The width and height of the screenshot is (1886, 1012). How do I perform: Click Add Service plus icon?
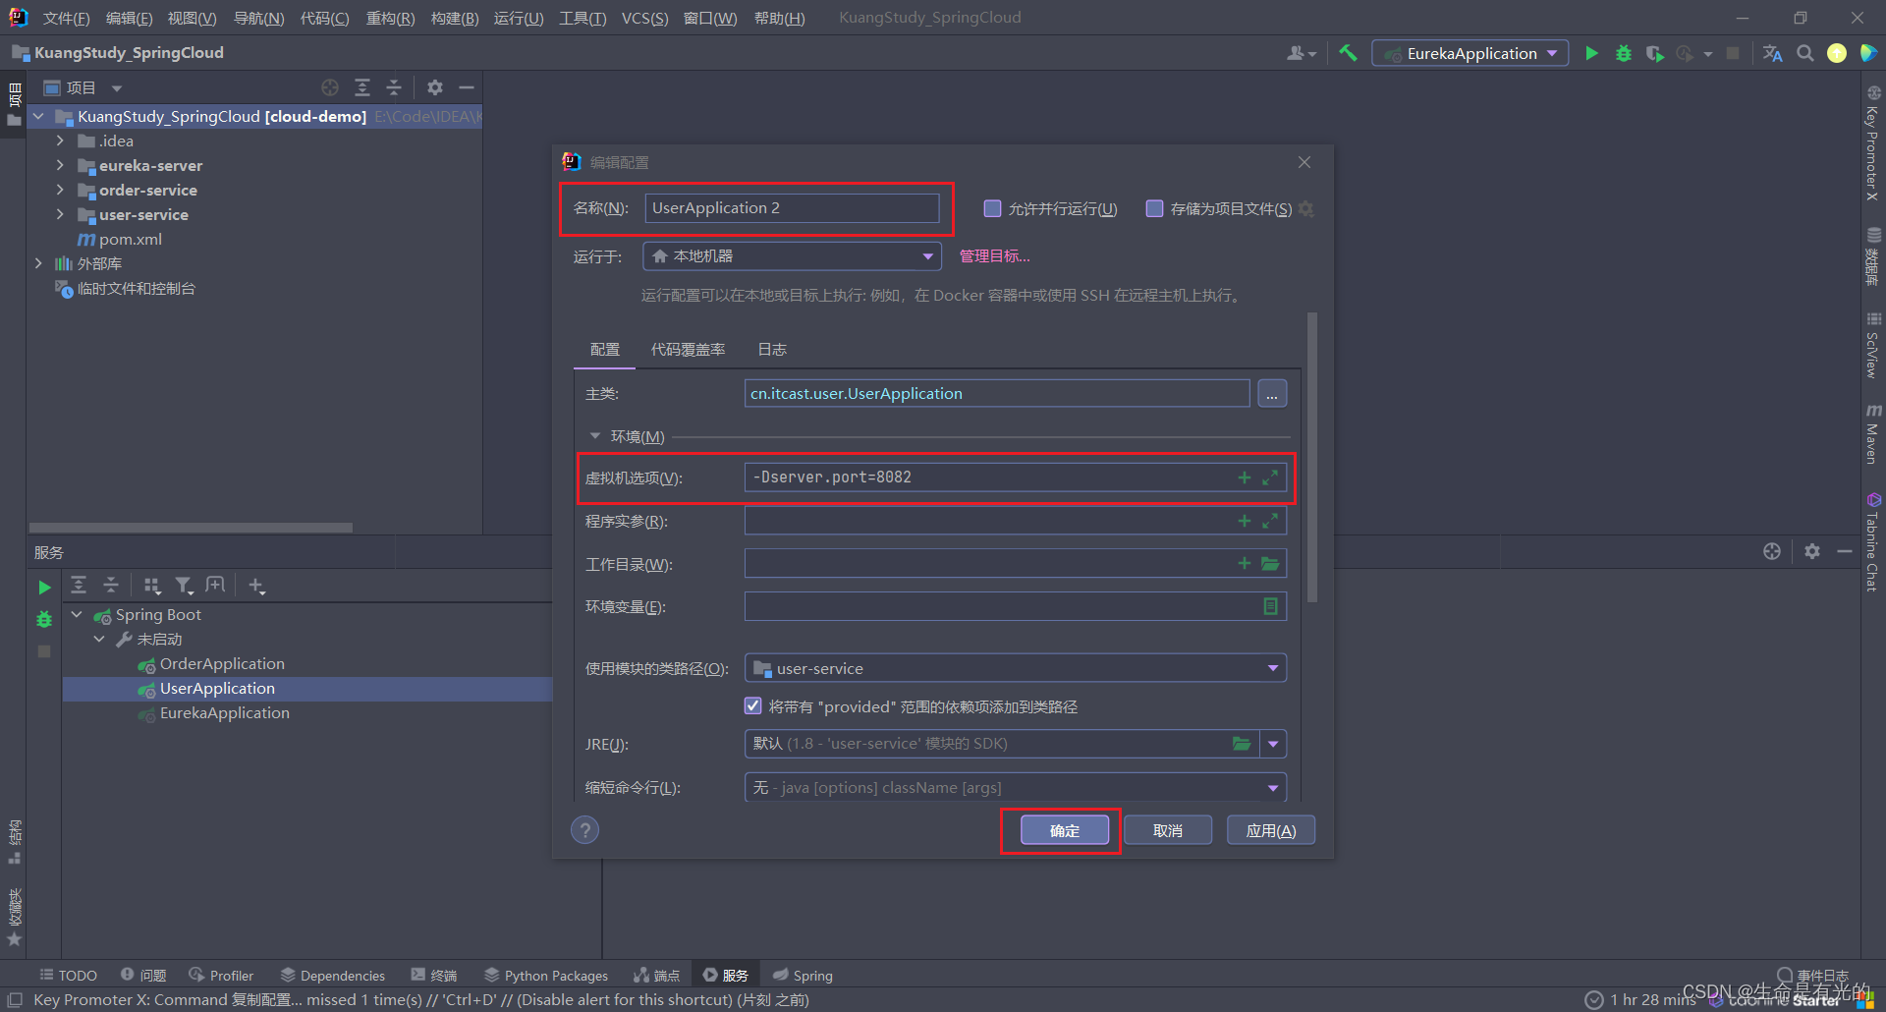[x=257, y=586]
